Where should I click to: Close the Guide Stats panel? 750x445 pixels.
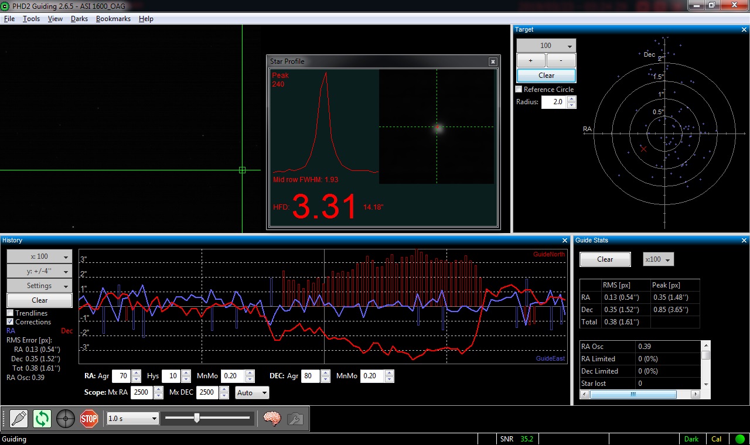[x=744, y=240]
